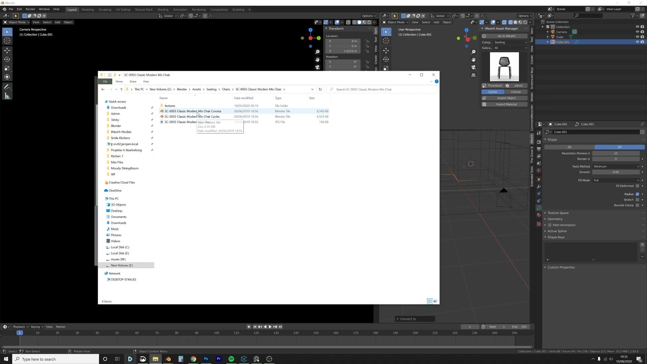The width and height of the screenshot is (647, 364).
Task: Open Photoshop from the taskbar
Action: [x=206, y=359]
